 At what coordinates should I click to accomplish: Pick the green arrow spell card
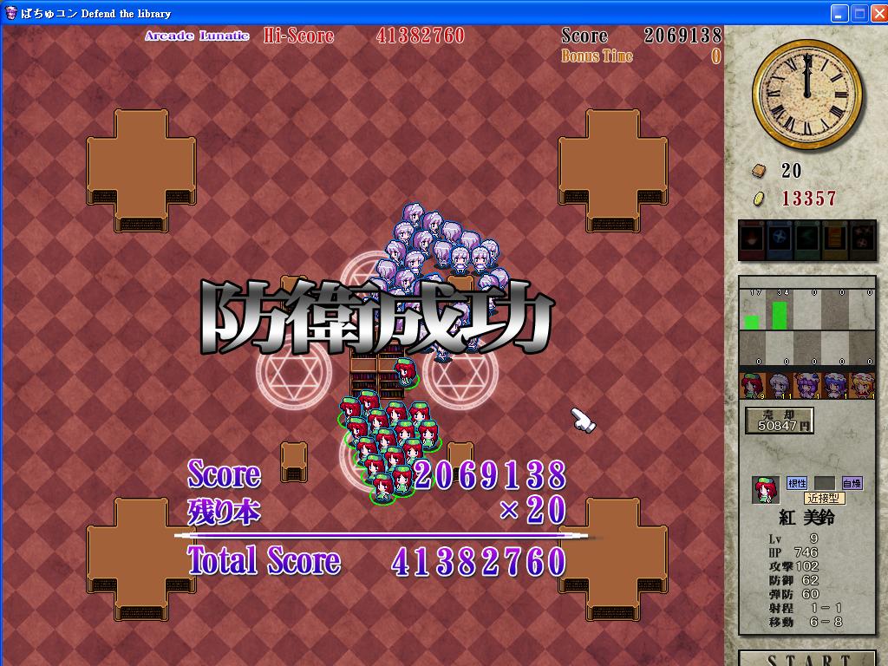(807, 240)
